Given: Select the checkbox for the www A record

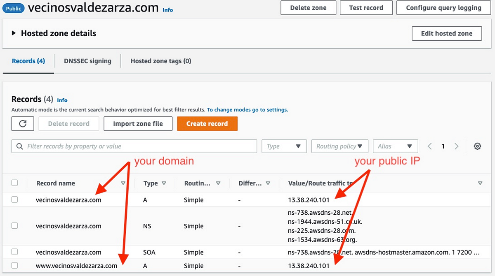Looking at the screenshot, I should [x=14, y=266].
